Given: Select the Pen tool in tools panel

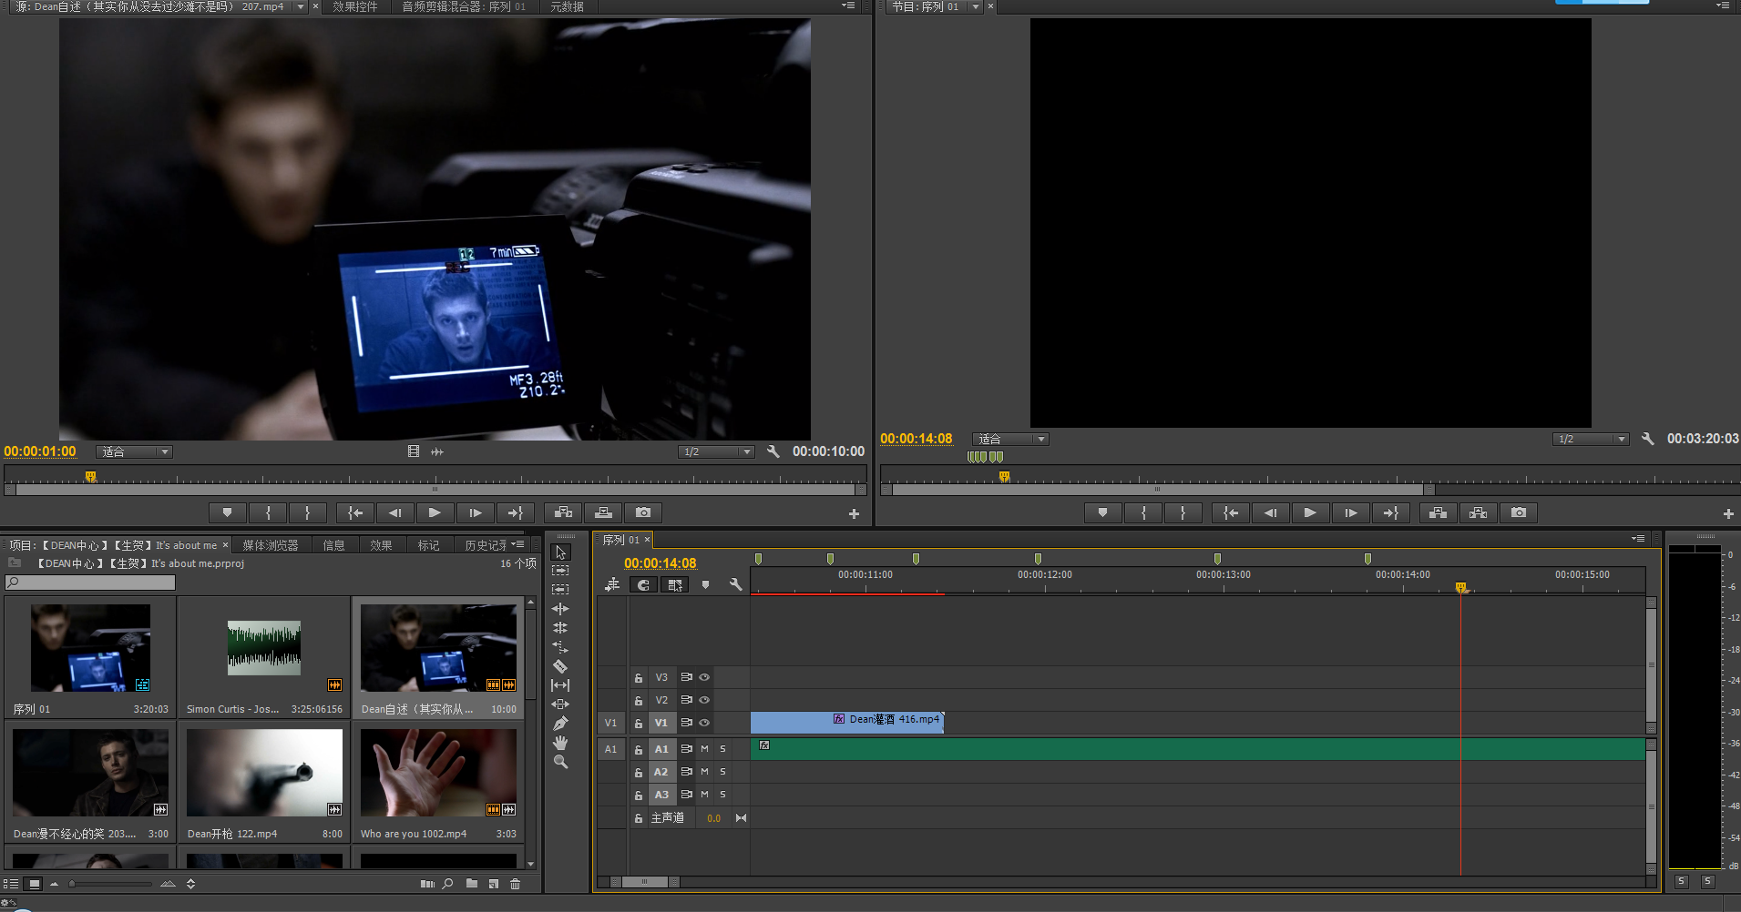Looking at the screenshot, I should (x=560, y=724).
